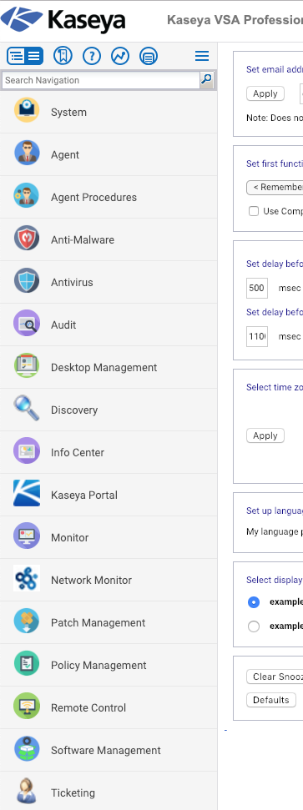Click the Desktop Management icon

click(x=27, y=365)
